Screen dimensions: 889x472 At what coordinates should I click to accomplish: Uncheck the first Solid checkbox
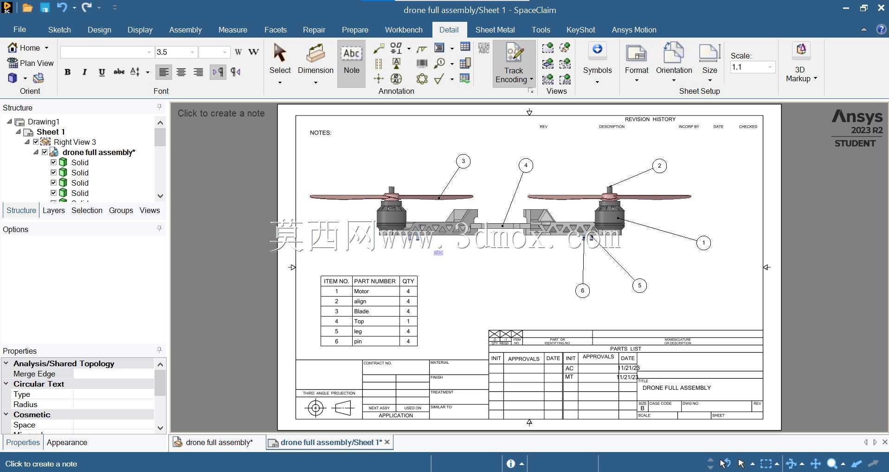[53, 162]
